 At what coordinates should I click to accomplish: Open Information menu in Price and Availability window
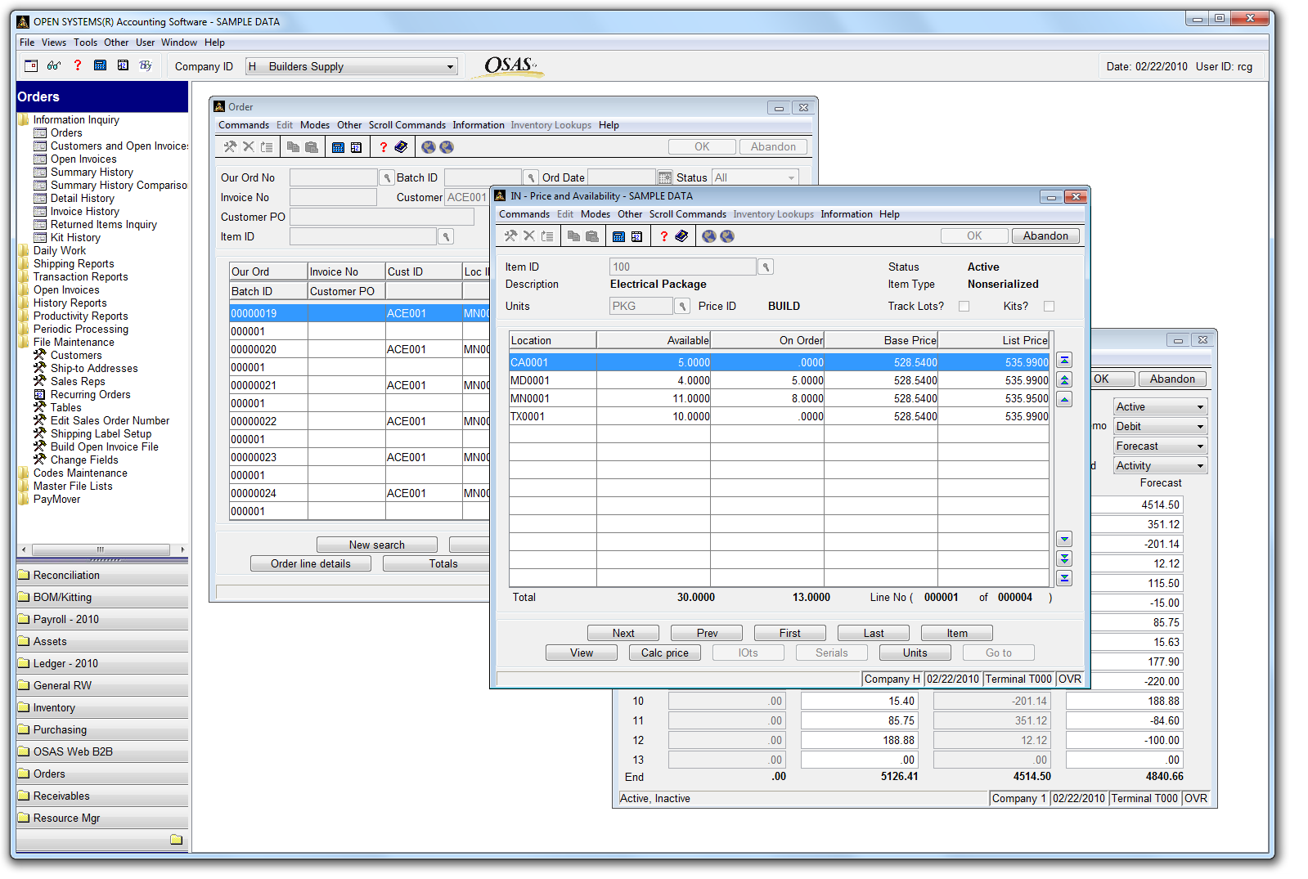click(x=847, y=214)
